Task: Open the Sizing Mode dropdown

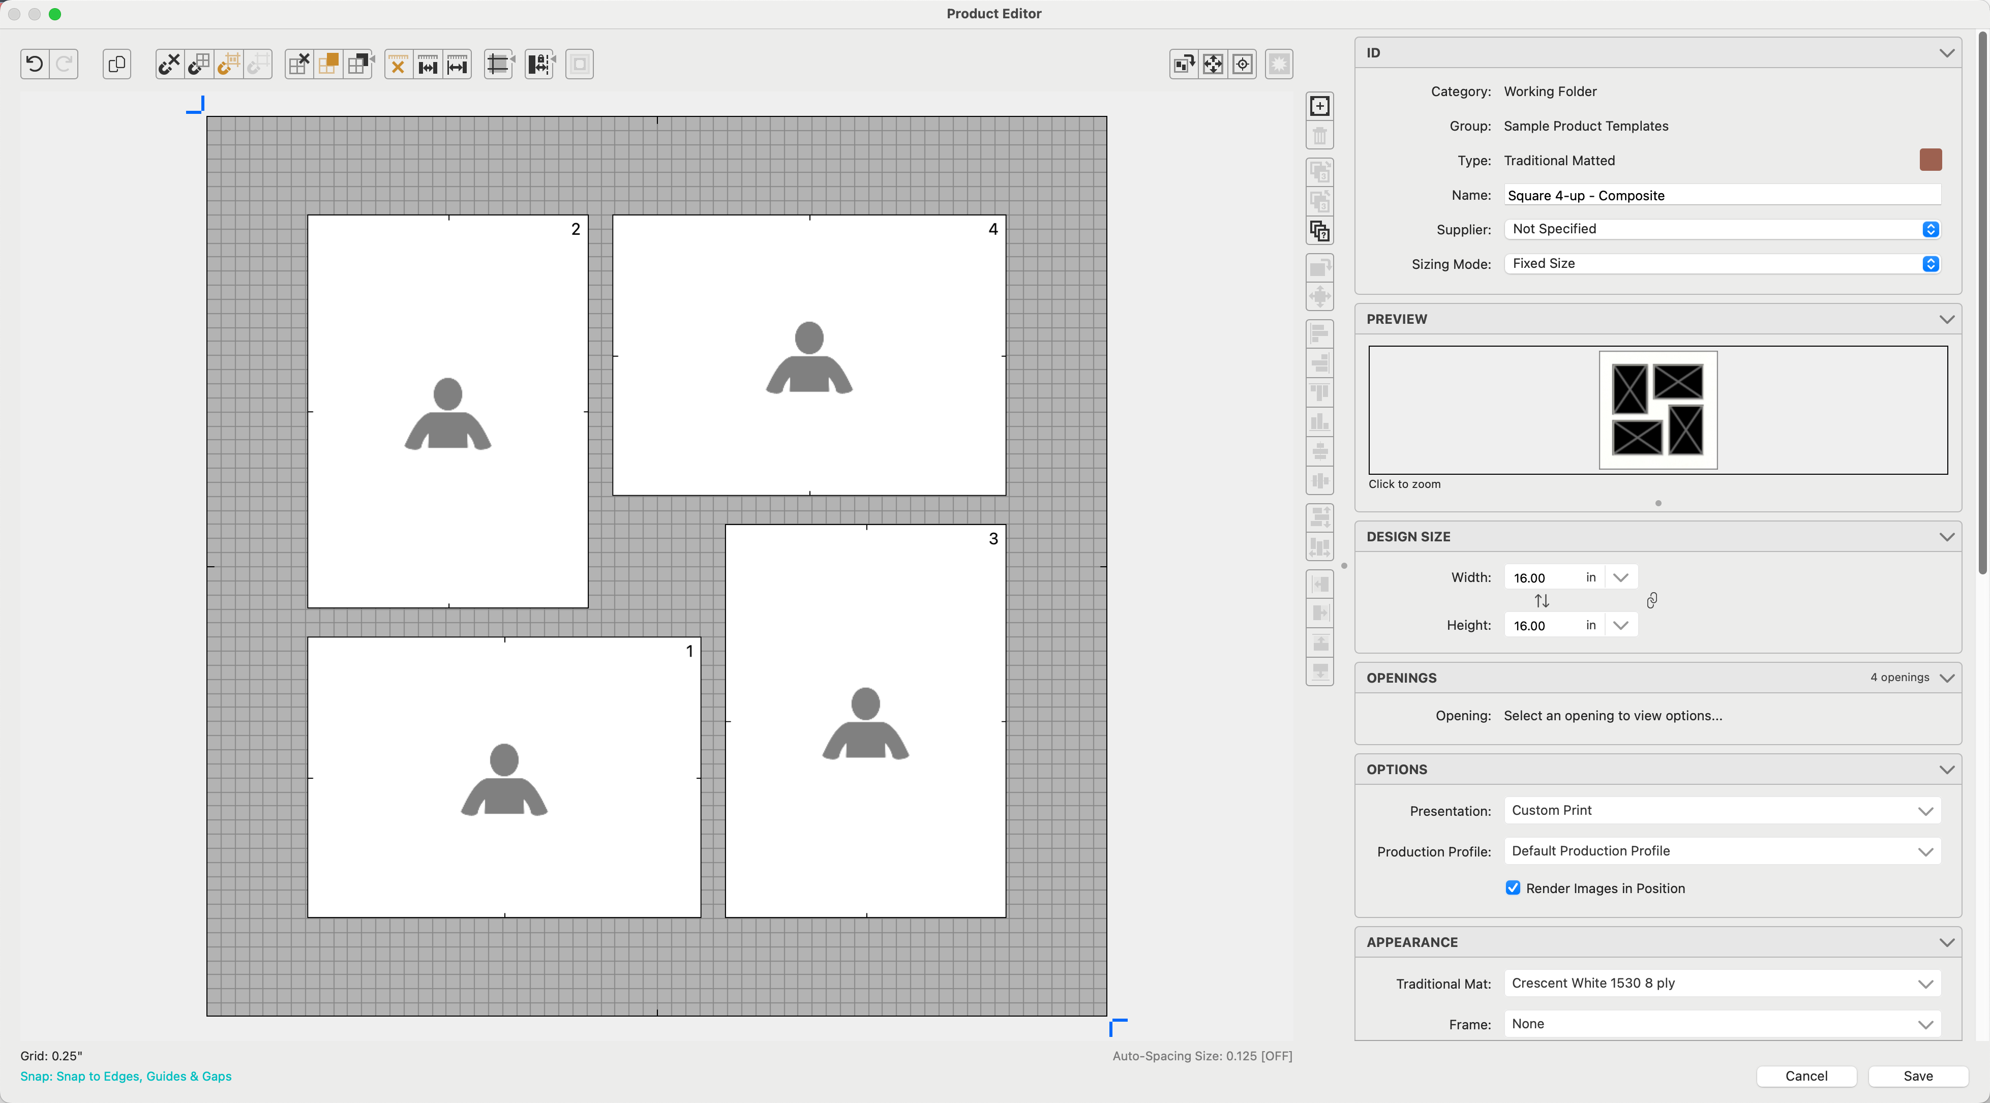Action: (x=1722, y=264)
